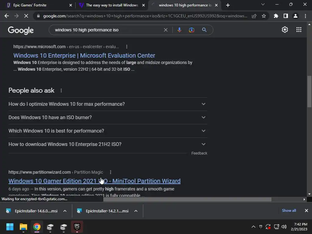
Task: Clear the Google search box text
Action: click(165, 30)
